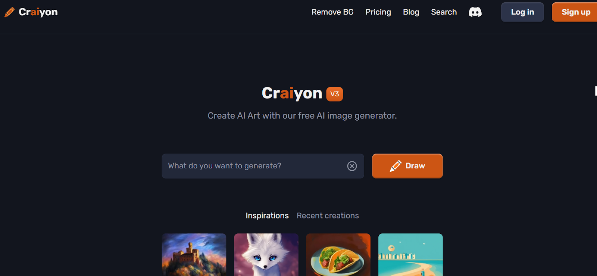Open the Remove BG page
This screenshot has width=597, height=276.
click(x=332, y=12)
